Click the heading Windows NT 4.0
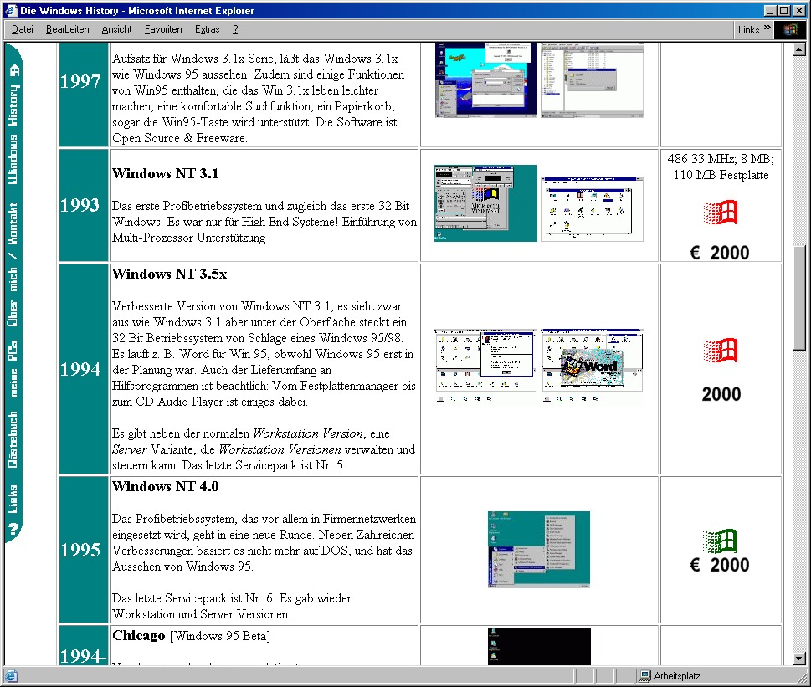Screen dimensions: 811x687 pyautogui.click(x=166, y=486)
